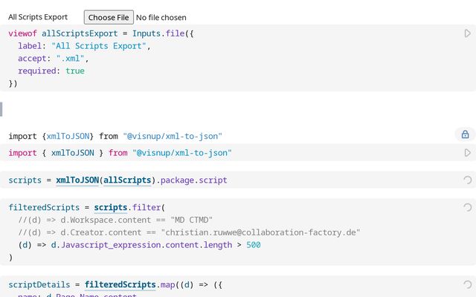Screen dimensions: 476x297
Task: Open the @visnup/xml-to-json notebook link
Action: pos(173,136)
